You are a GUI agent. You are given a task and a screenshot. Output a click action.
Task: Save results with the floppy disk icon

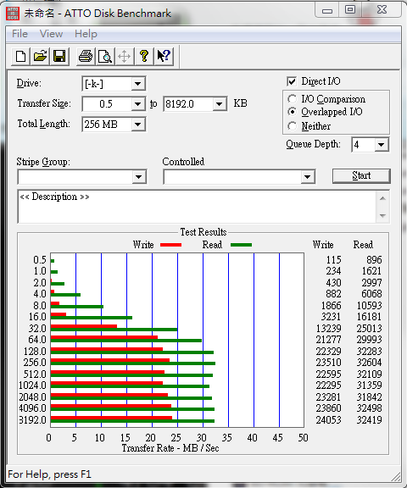[59, 56]
